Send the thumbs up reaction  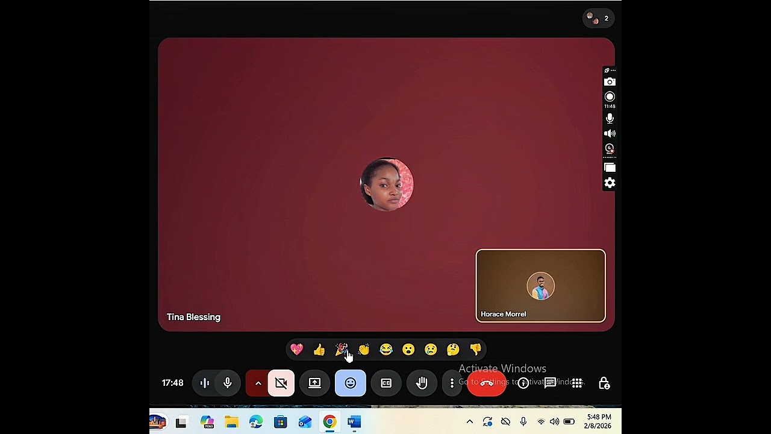[319, 349]
